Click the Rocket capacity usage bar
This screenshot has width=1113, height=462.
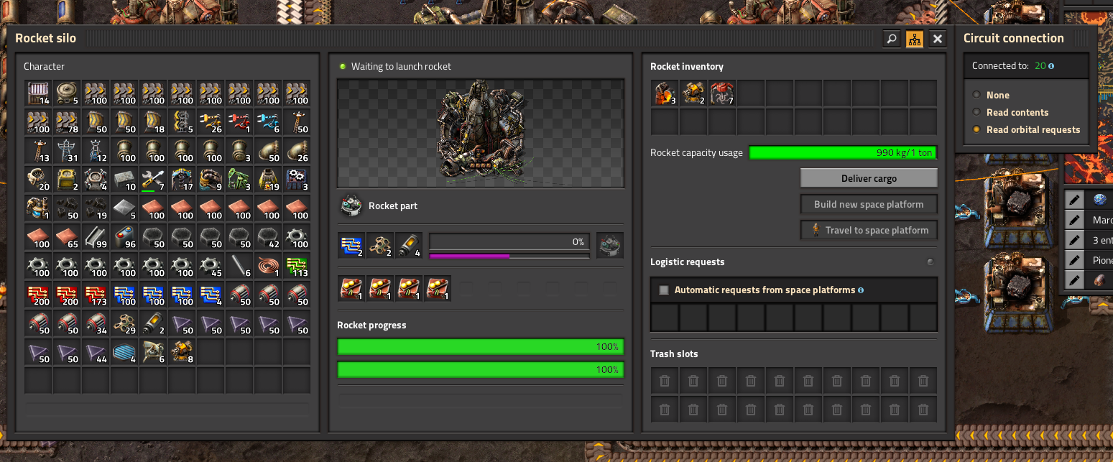[x=843, y=152]
